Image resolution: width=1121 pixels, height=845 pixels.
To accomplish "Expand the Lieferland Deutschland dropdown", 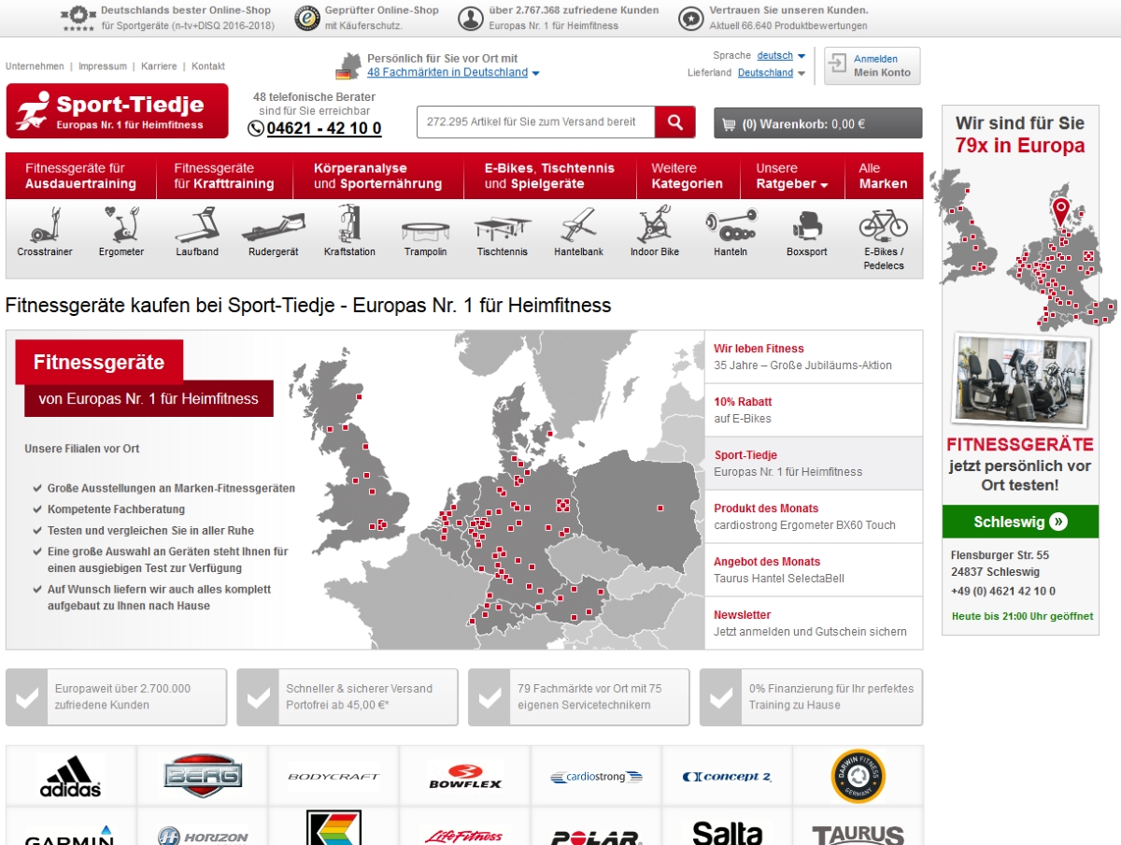I will pos(772,73).
